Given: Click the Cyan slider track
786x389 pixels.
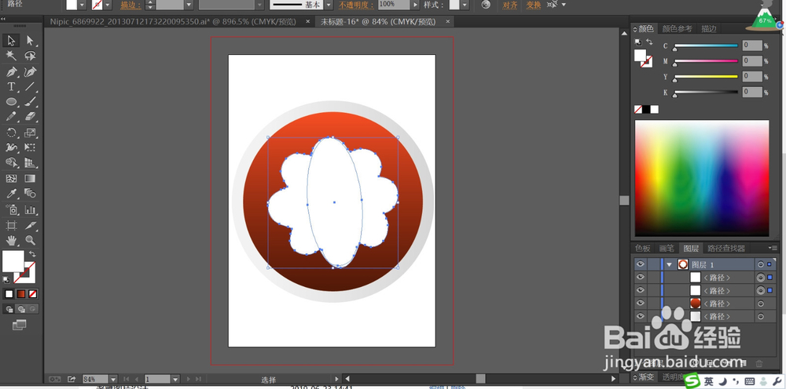Looking at the screenshot, I should 706,45.
